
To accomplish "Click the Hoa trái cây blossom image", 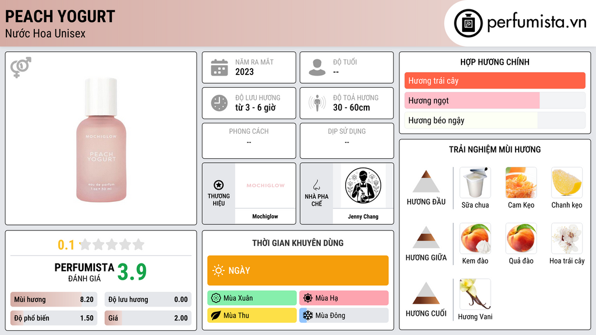I will (x=567, y=238).
